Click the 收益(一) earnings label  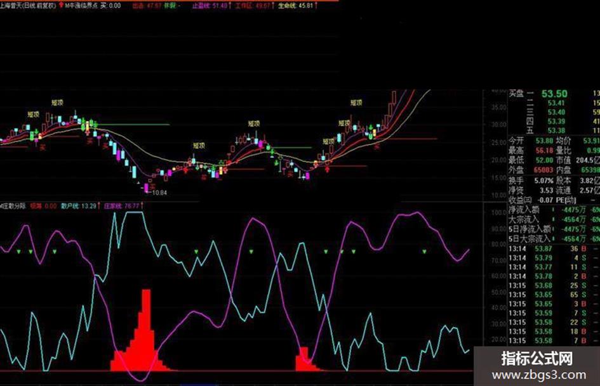(x=520, y=200)
